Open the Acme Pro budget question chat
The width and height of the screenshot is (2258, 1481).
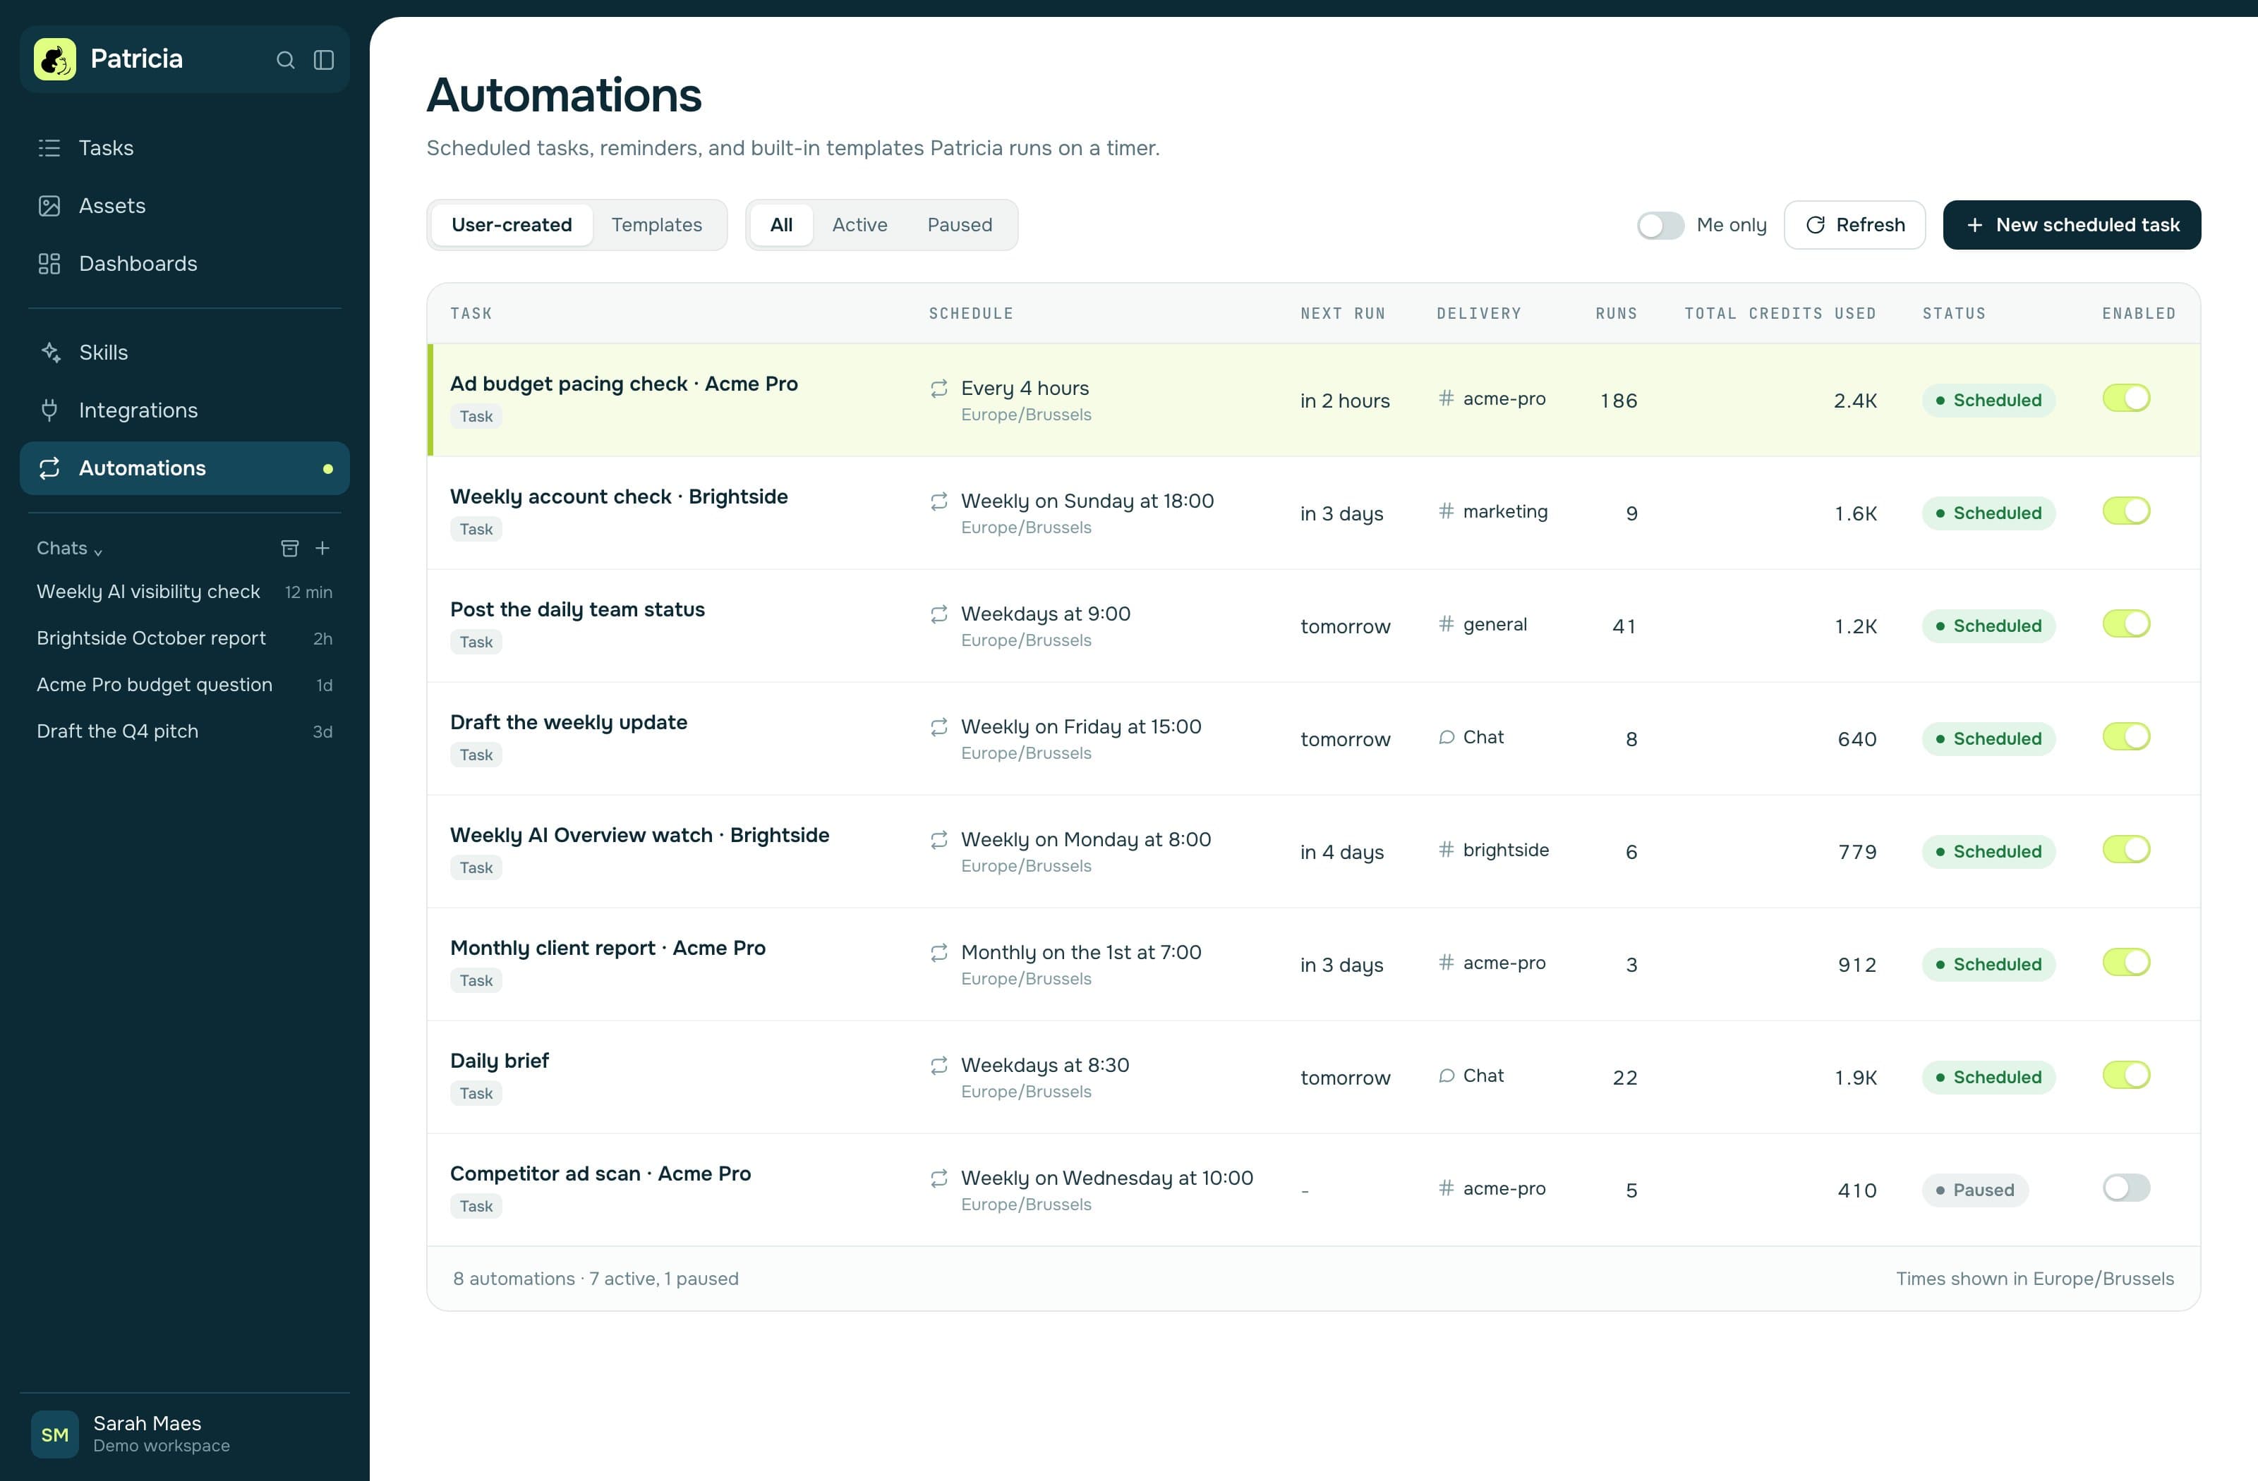pyautogui.click(x=185, y=685)
